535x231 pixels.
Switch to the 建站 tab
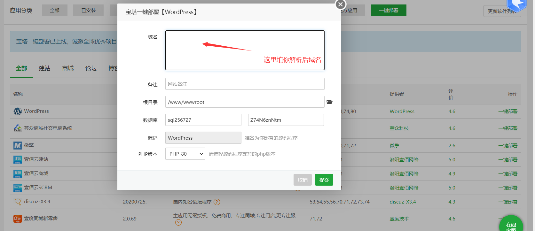click(x=45, y=68)
